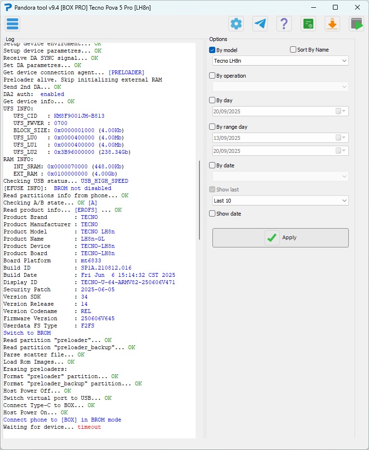
Task: Click the [PRELOADER] log text
Action: (126, 73)
